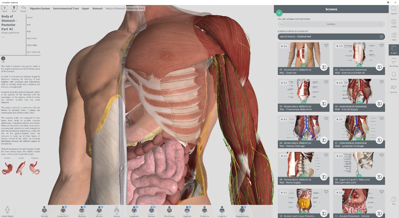The image size is (399, 218).
Task: Open the Search panel in the sidebar
Action: pyautogui.click(x=394, y=10)
